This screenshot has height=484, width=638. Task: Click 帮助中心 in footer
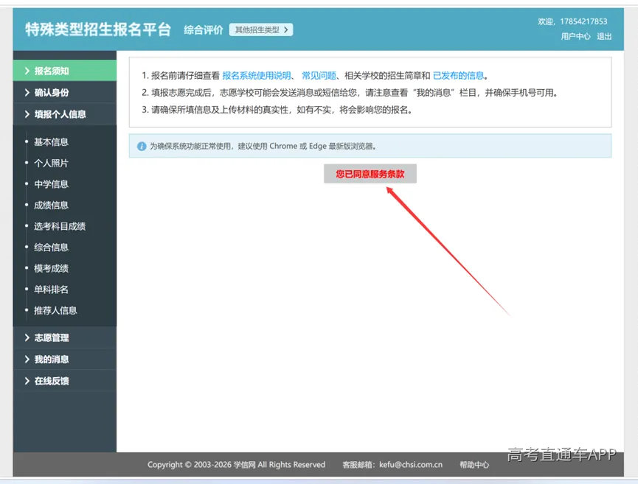(x=474, y=465)
